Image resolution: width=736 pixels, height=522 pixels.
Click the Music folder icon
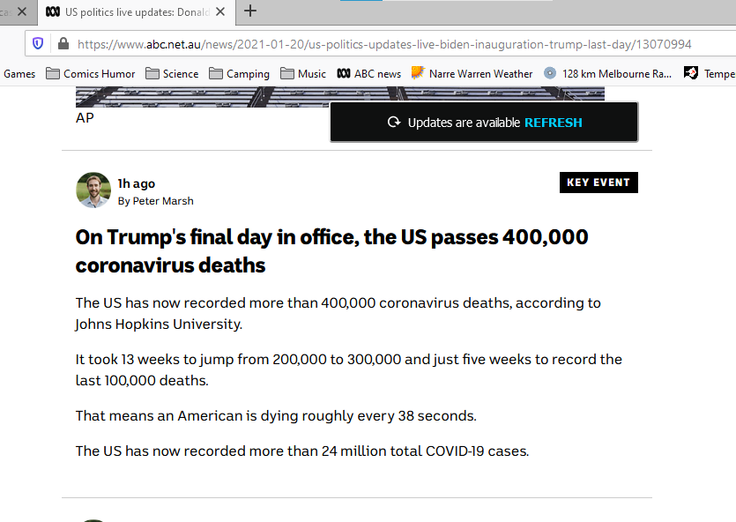point(286,73)
